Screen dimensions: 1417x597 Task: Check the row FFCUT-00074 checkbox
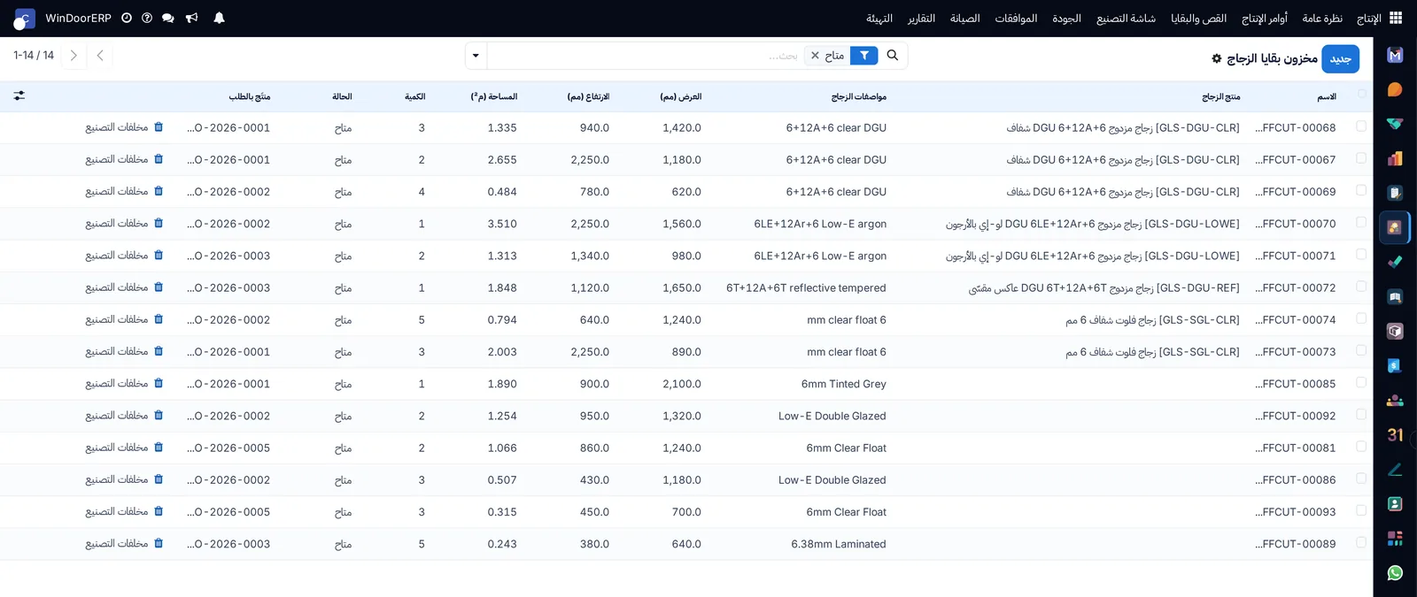[x=1361, y=318]
